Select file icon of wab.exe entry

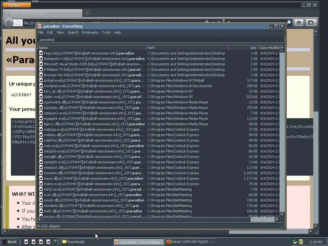pyautogui.click(x=41, y=146)
